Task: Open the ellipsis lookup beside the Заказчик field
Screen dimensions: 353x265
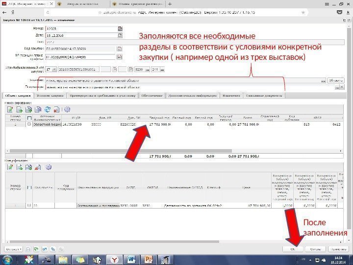Action: point(323,80)
